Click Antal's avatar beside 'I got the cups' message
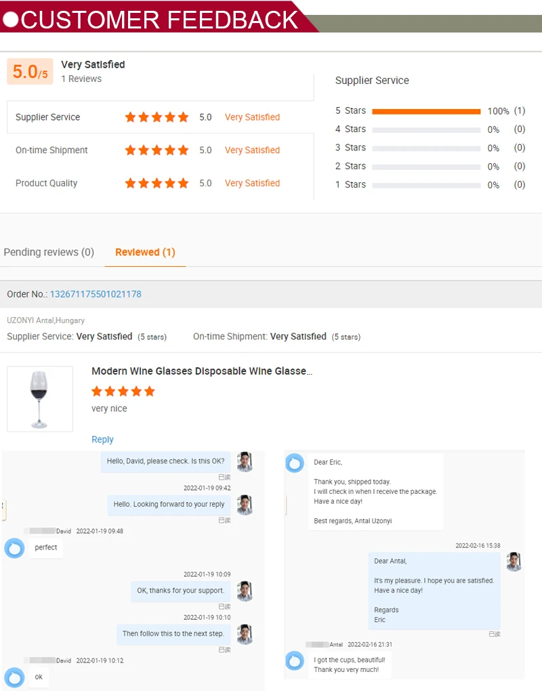This screenshot has width=542, height=691. point(295,661)
